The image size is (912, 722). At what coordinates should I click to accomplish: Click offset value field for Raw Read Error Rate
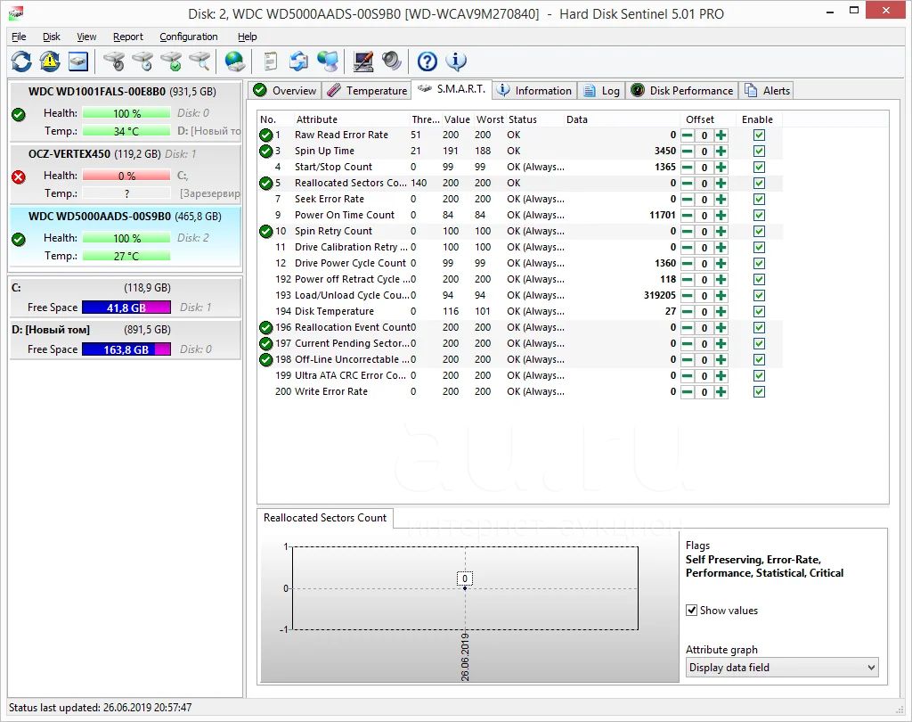pyautogui.click(x=704, y=135)
